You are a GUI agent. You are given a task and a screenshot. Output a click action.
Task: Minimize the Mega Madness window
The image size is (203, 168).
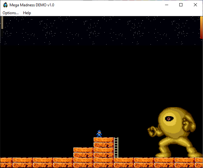tap(167, 5)
